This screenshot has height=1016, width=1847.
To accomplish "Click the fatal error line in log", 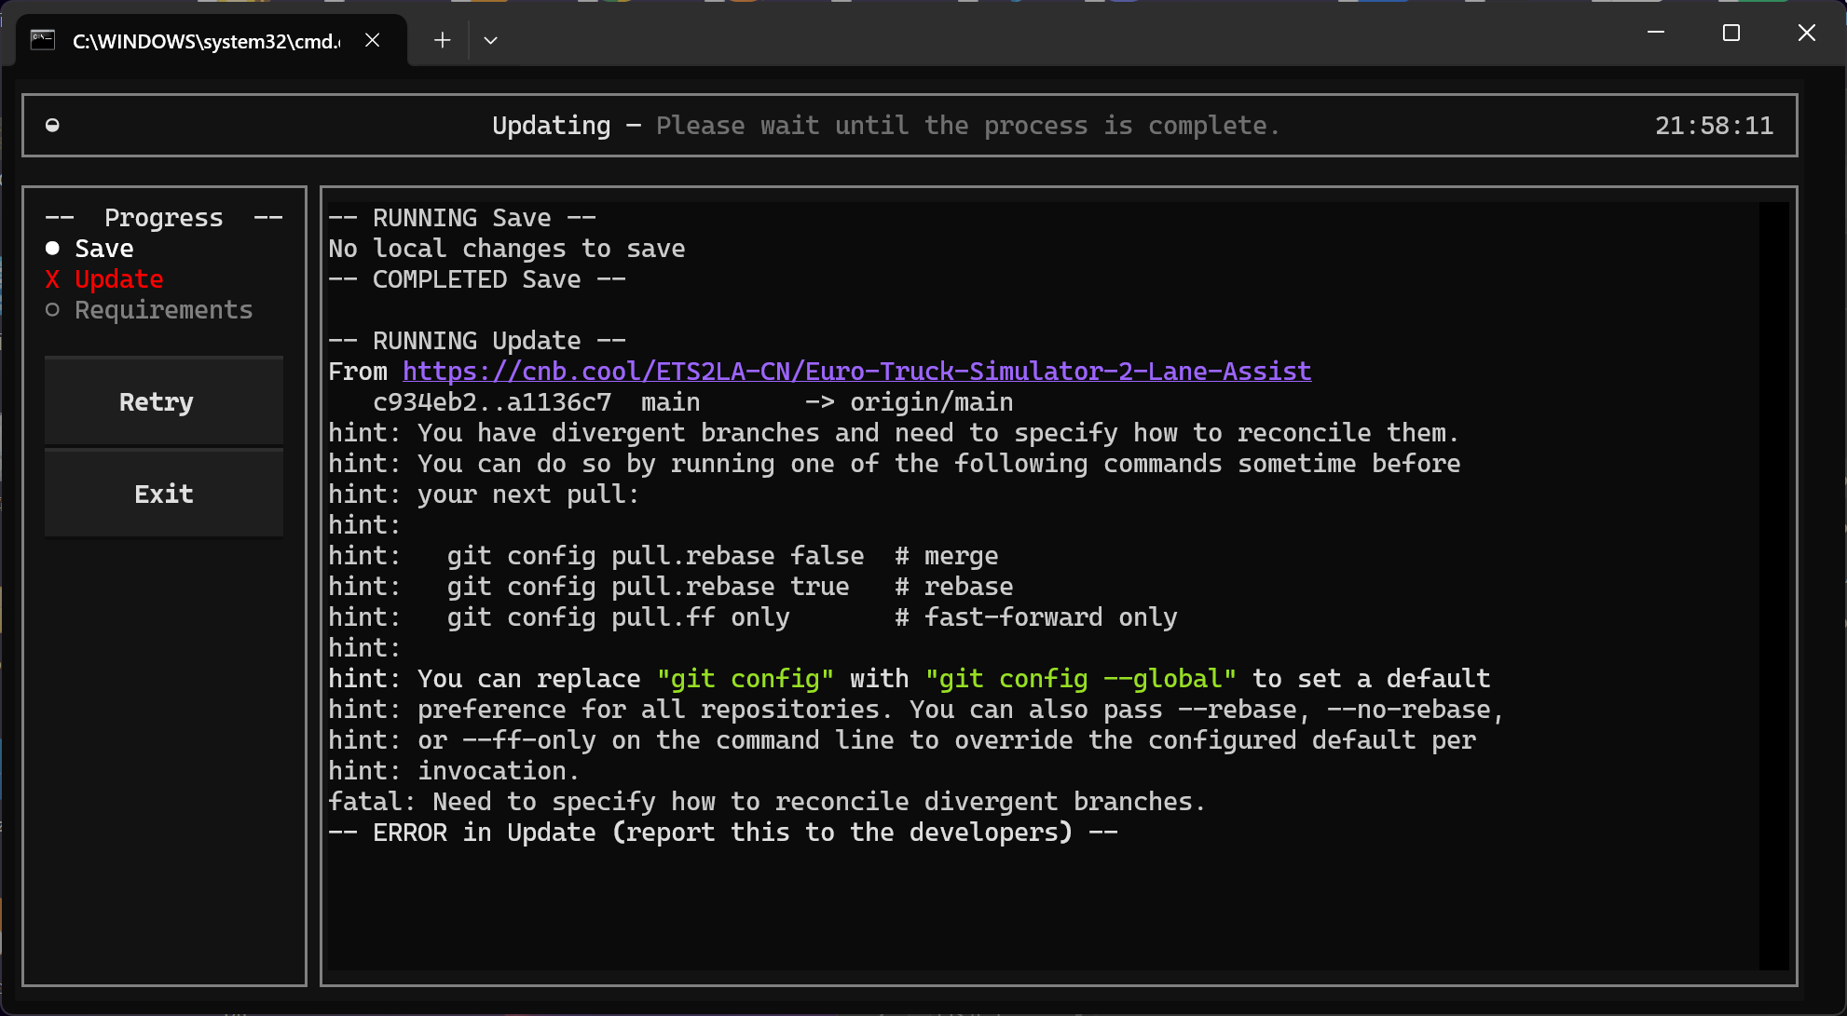I will tap(766, 802).
